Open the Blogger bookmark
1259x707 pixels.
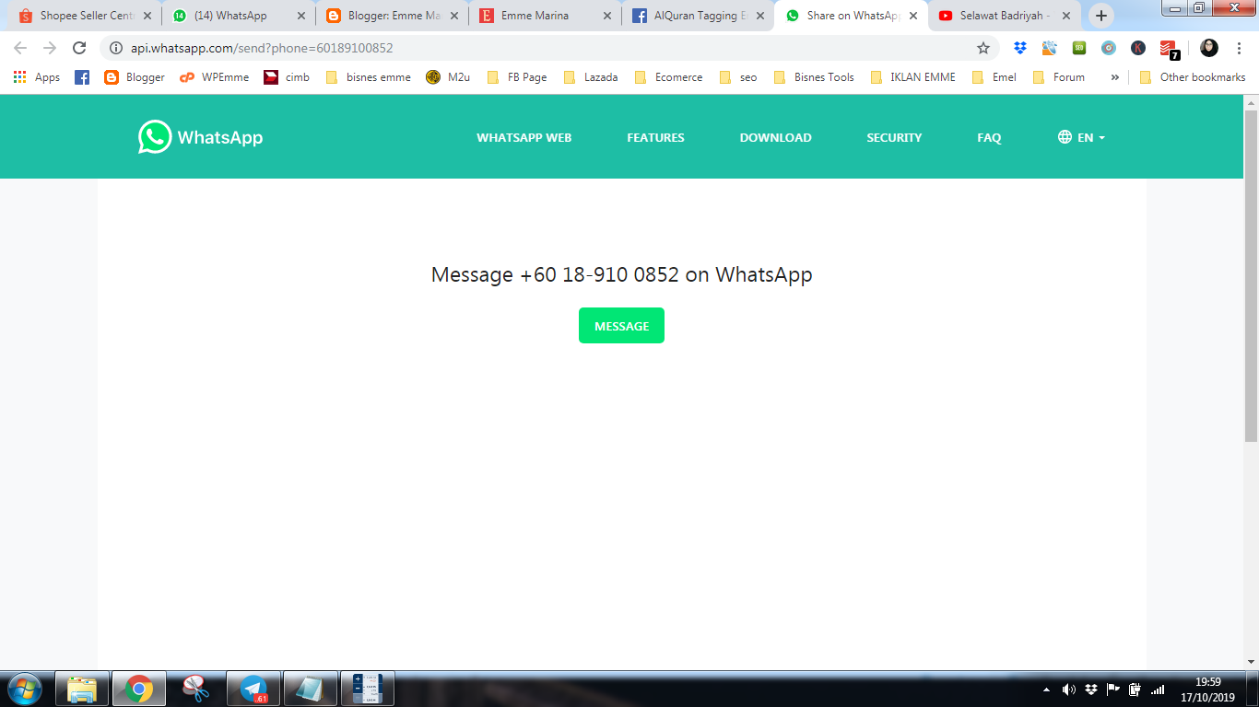click(135, 77)
